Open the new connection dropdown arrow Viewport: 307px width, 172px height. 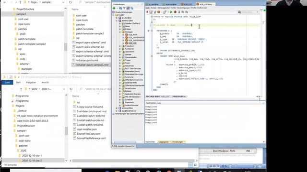point(117,9)
